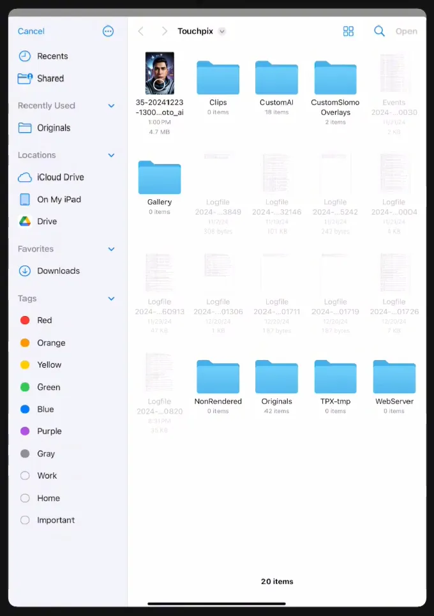Image resolution: width=434 pixels, height=616 pixels.
Task: Select the 35-20241223 photo thumbnail
Action: pyautogui.click(x=160, y=73)
